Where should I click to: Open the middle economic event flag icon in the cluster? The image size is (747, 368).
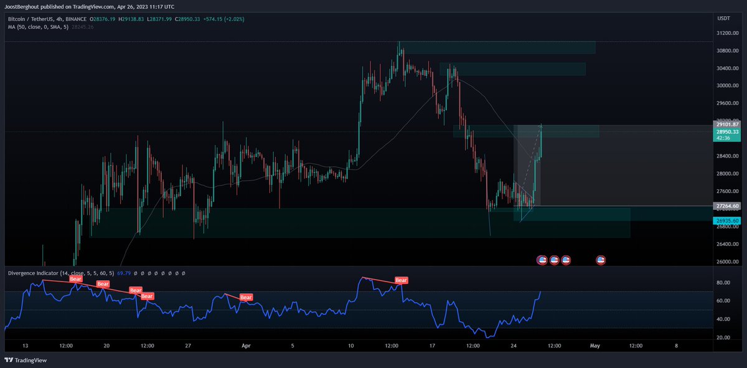point(554,260)
